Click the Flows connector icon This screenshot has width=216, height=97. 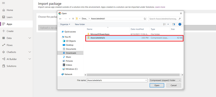[4, 45]
